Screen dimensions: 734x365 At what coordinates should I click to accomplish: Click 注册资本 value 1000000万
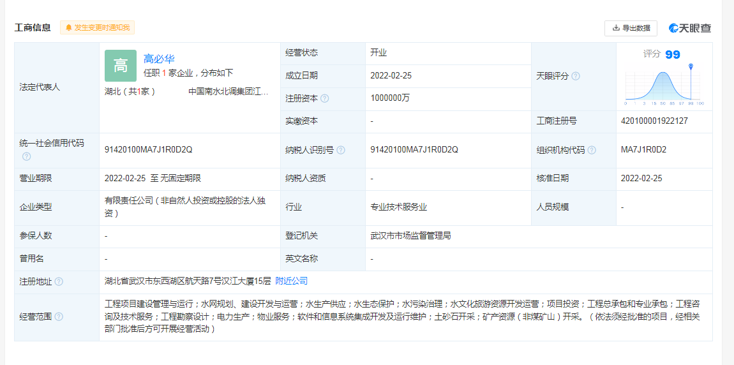(x=389, y=98)
